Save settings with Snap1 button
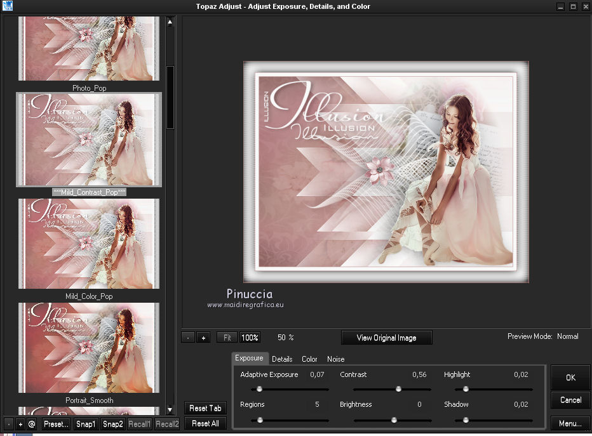592x436 pixels. [x=85, y=424]
